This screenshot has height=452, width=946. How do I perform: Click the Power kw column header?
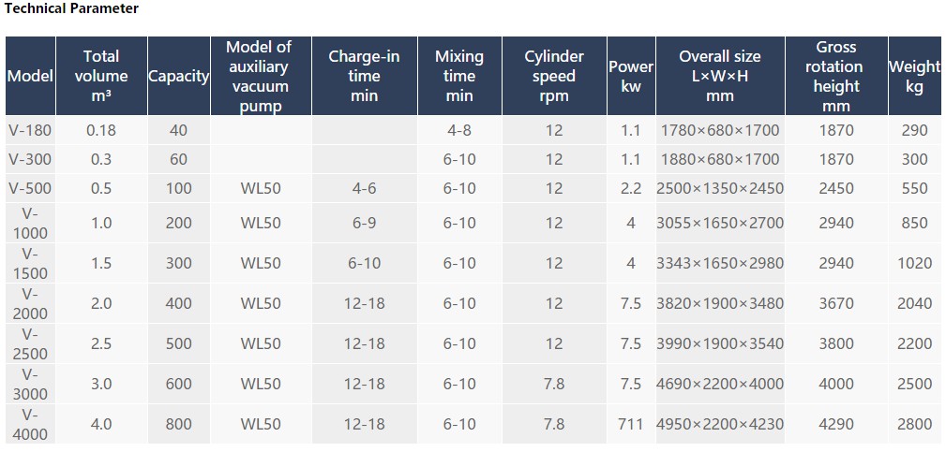click(631, 76)
